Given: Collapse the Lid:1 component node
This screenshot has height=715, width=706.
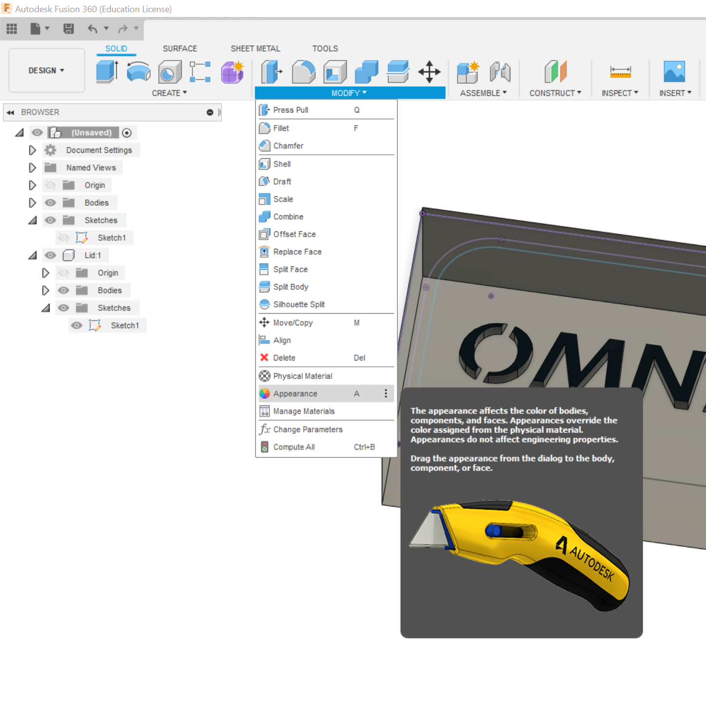Looking at the screenshot, I should coord(33,255).
